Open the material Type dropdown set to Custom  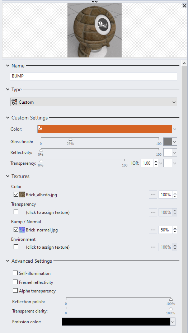[x=94, y=102]
